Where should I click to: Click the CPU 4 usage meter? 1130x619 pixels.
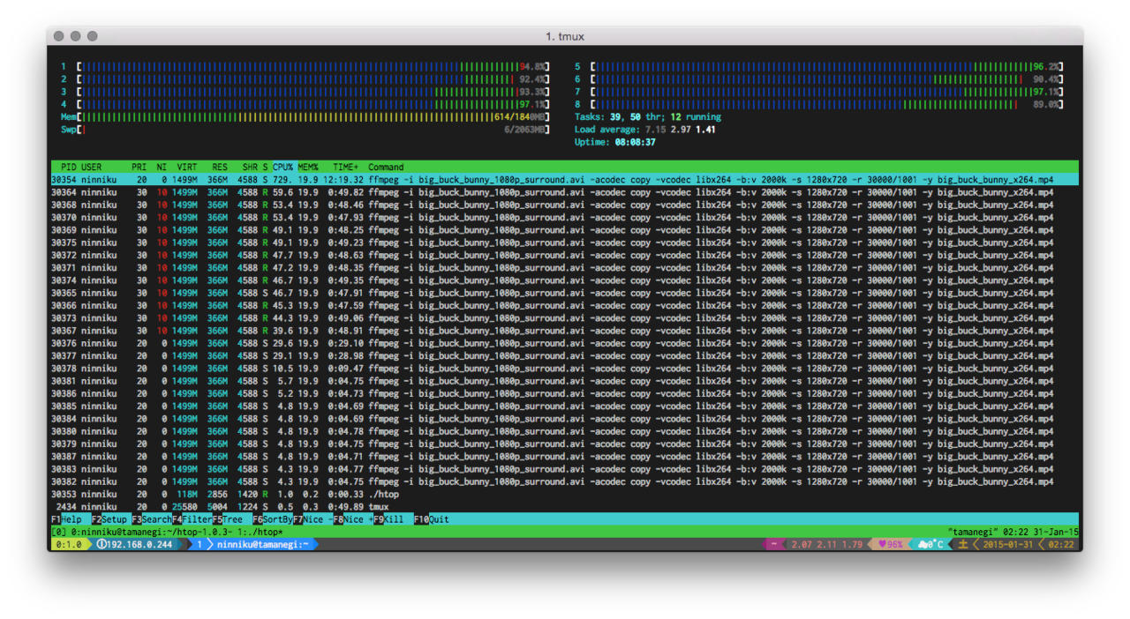(x=305, y=104)
